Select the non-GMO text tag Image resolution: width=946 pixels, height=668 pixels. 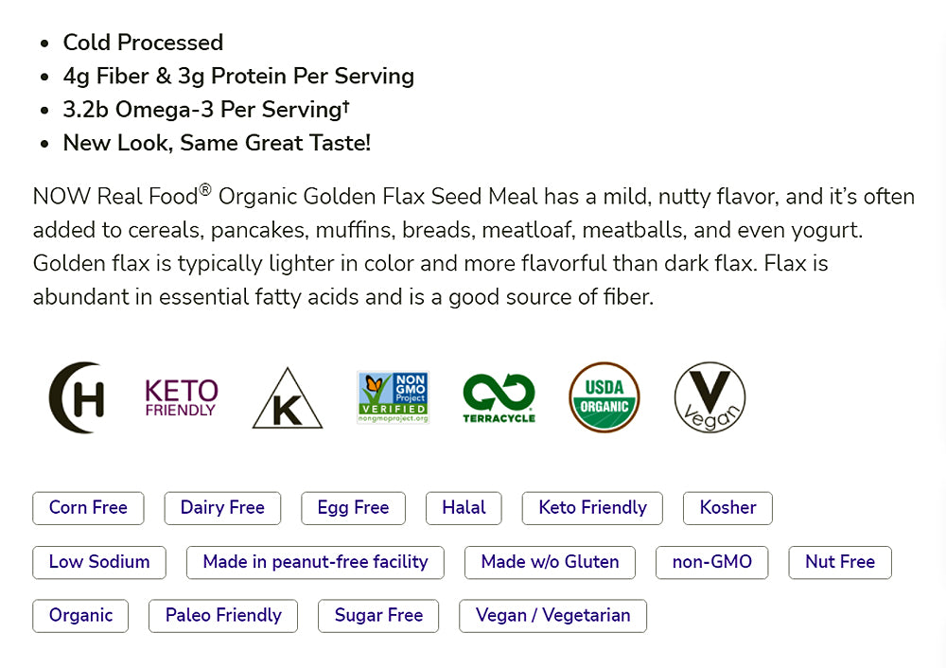point(711,562)
